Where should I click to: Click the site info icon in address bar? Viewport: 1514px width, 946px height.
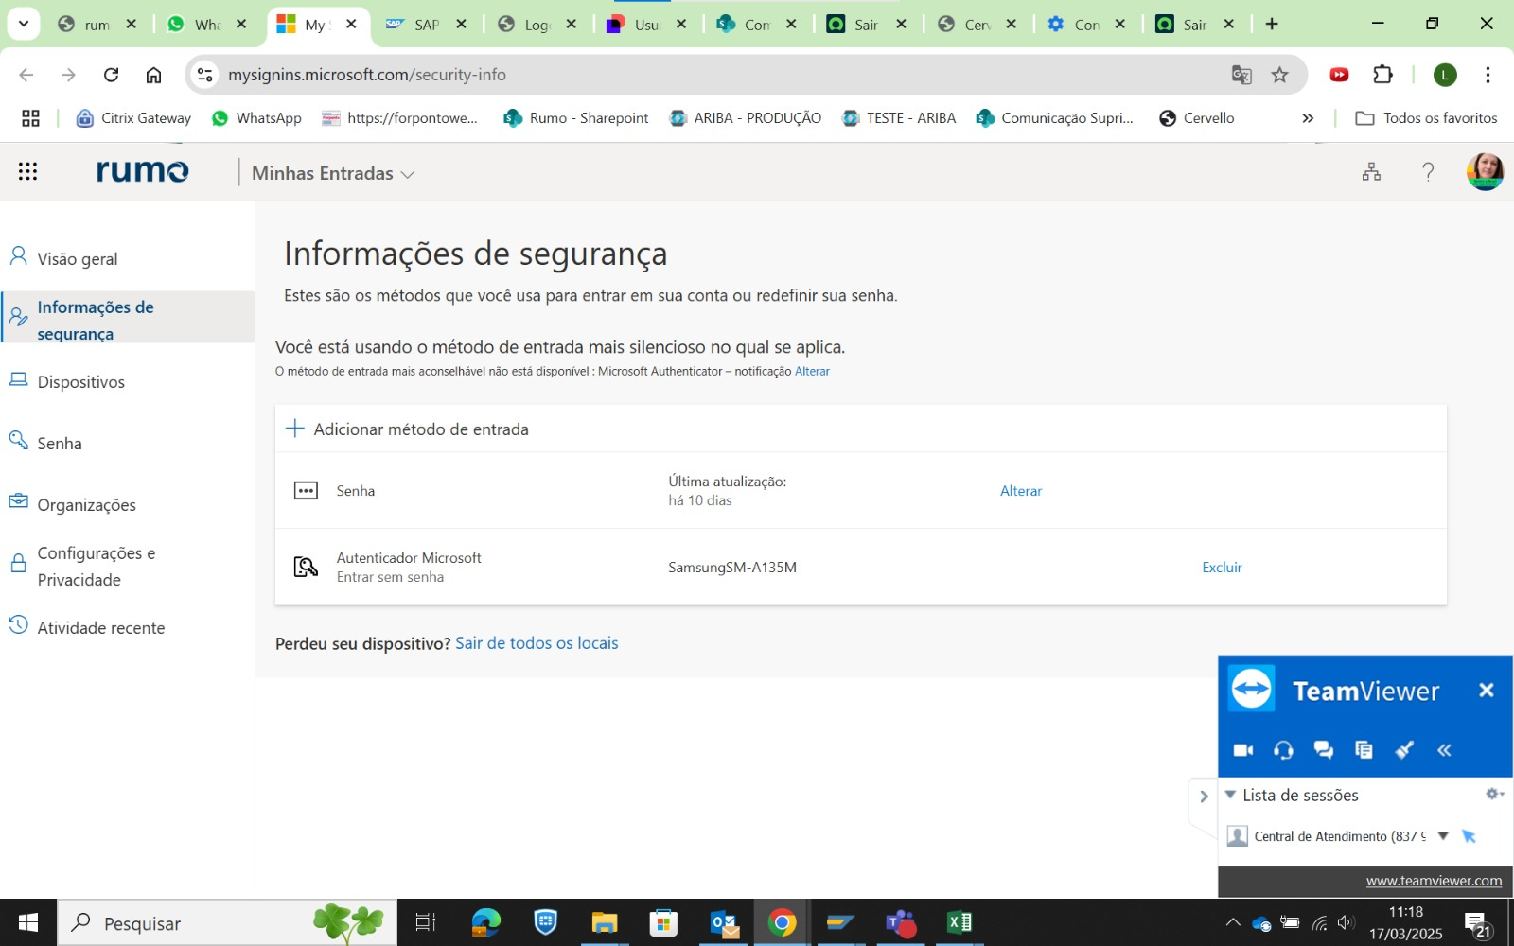(x=204, y=75)
